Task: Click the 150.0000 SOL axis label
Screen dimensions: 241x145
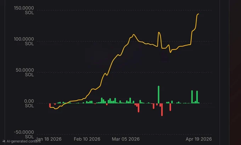Action: coord(24,10)
